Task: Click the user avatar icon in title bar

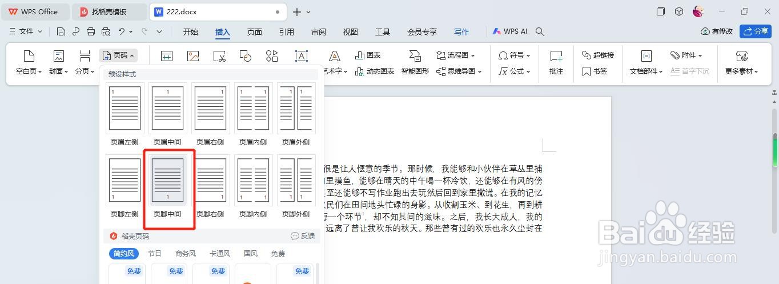Action: pyautogui.click(x=698, y=11)
